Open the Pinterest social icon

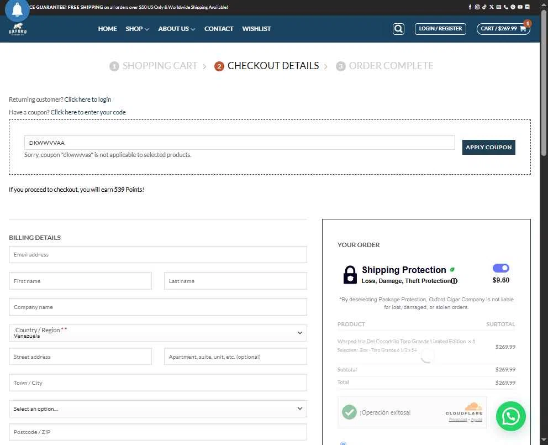(x=513, y=7)
